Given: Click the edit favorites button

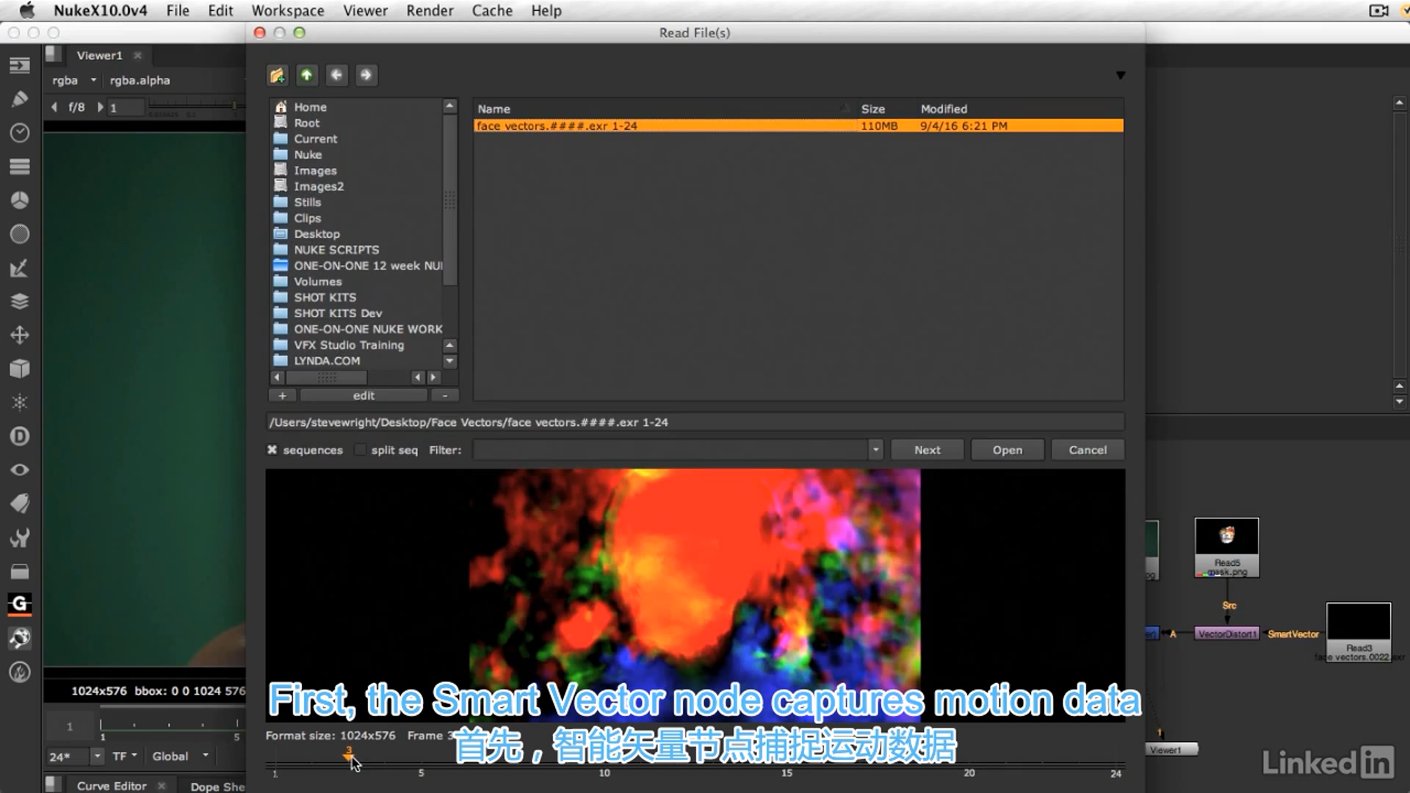Looking at the screenshot, I should point(364,395).
